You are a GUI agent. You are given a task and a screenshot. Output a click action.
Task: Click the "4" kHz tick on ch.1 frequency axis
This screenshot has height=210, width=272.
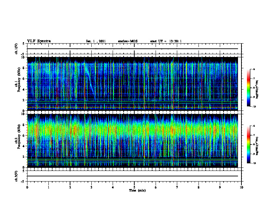24,90
